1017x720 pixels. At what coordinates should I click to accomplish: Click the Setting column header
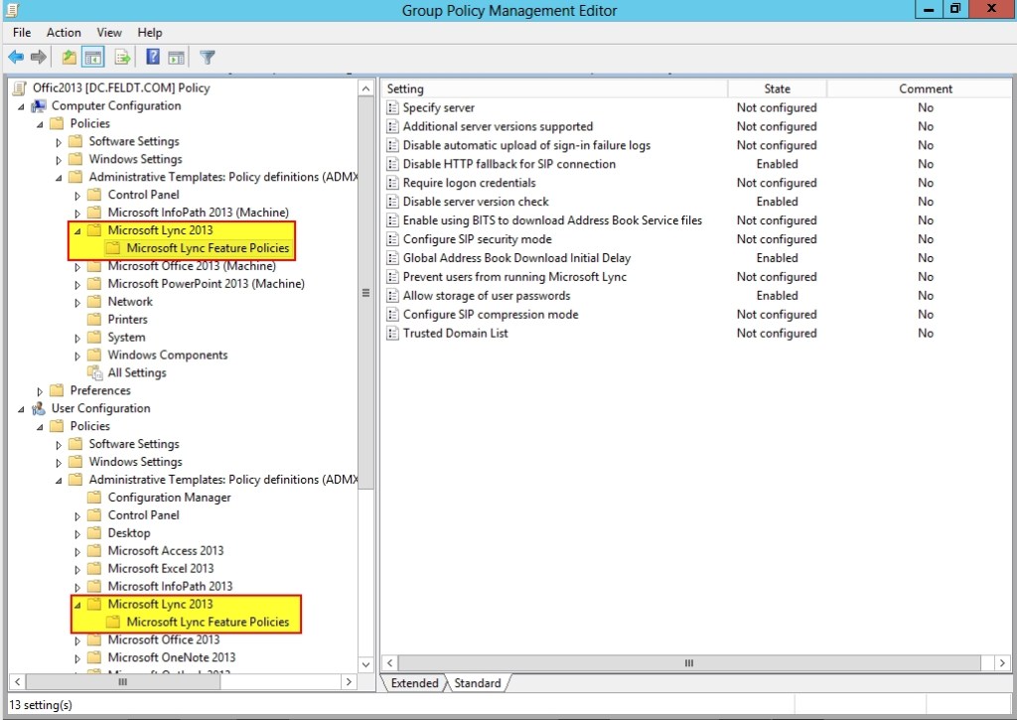pos(554,88)
